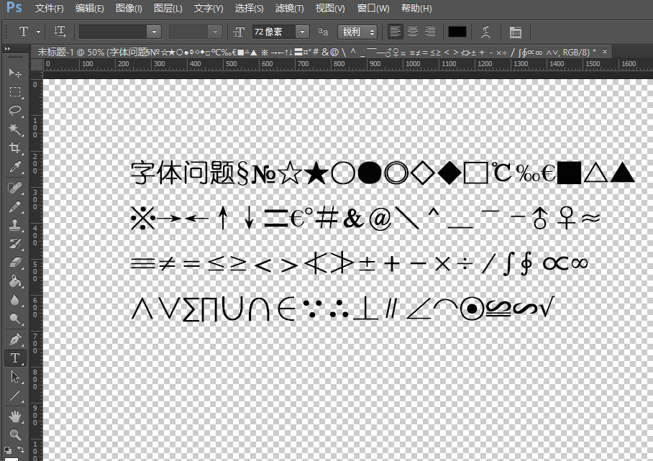653x461 pixels.
Task: Pick the Lasso tool
Action: pyautogui.click(x=14, y=111)
